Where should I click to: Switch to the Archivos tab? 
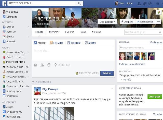point(96,32)
